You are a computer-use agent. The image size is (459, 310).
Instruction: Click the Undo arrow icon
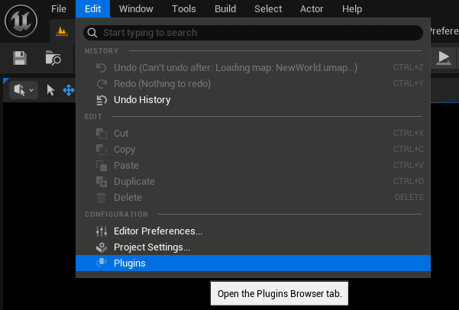[x=102, y=68]
